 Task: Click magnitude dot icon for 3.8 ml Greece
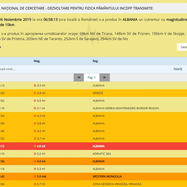35,93
